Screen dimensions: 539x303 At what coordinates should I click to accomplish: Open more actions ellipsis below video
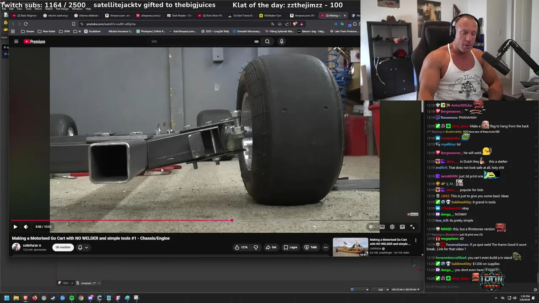[326, 247]
